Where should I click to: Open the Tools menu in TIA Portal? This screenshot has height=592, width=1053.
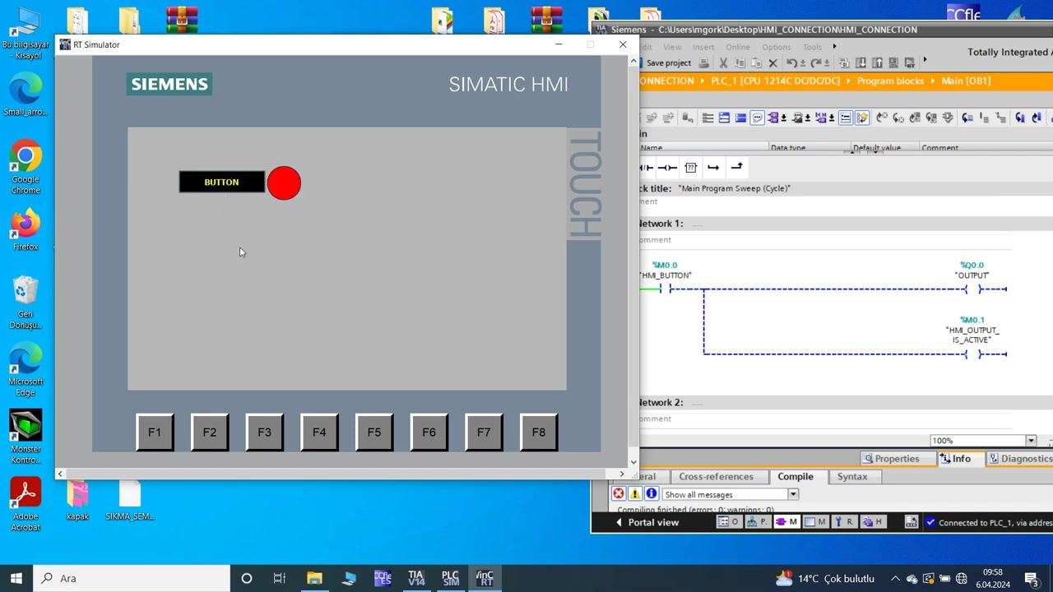812,47
